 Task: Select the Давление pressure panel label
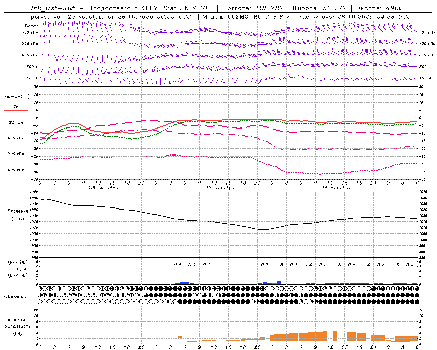pyautogui.click(x=18, y=211)
